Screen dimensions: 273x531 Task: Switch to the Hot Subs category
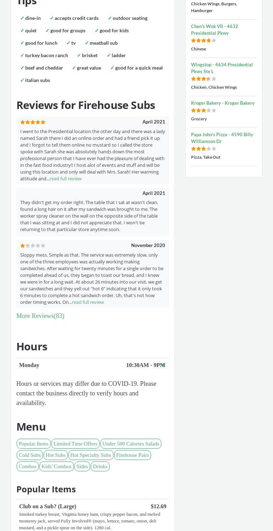click(56, 455)
